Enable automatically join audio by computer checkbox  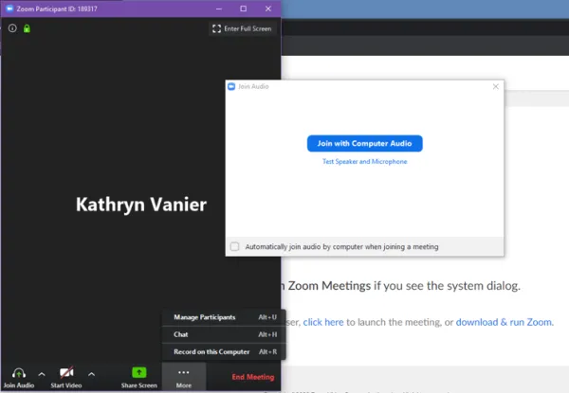point(235,246)
